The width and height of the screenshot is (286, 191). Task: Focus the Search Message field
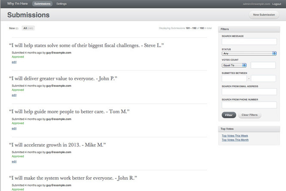[249, 41]
